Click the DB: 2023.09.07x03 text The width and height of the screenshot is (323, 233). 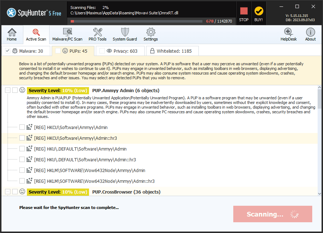(x=300, y=20)
